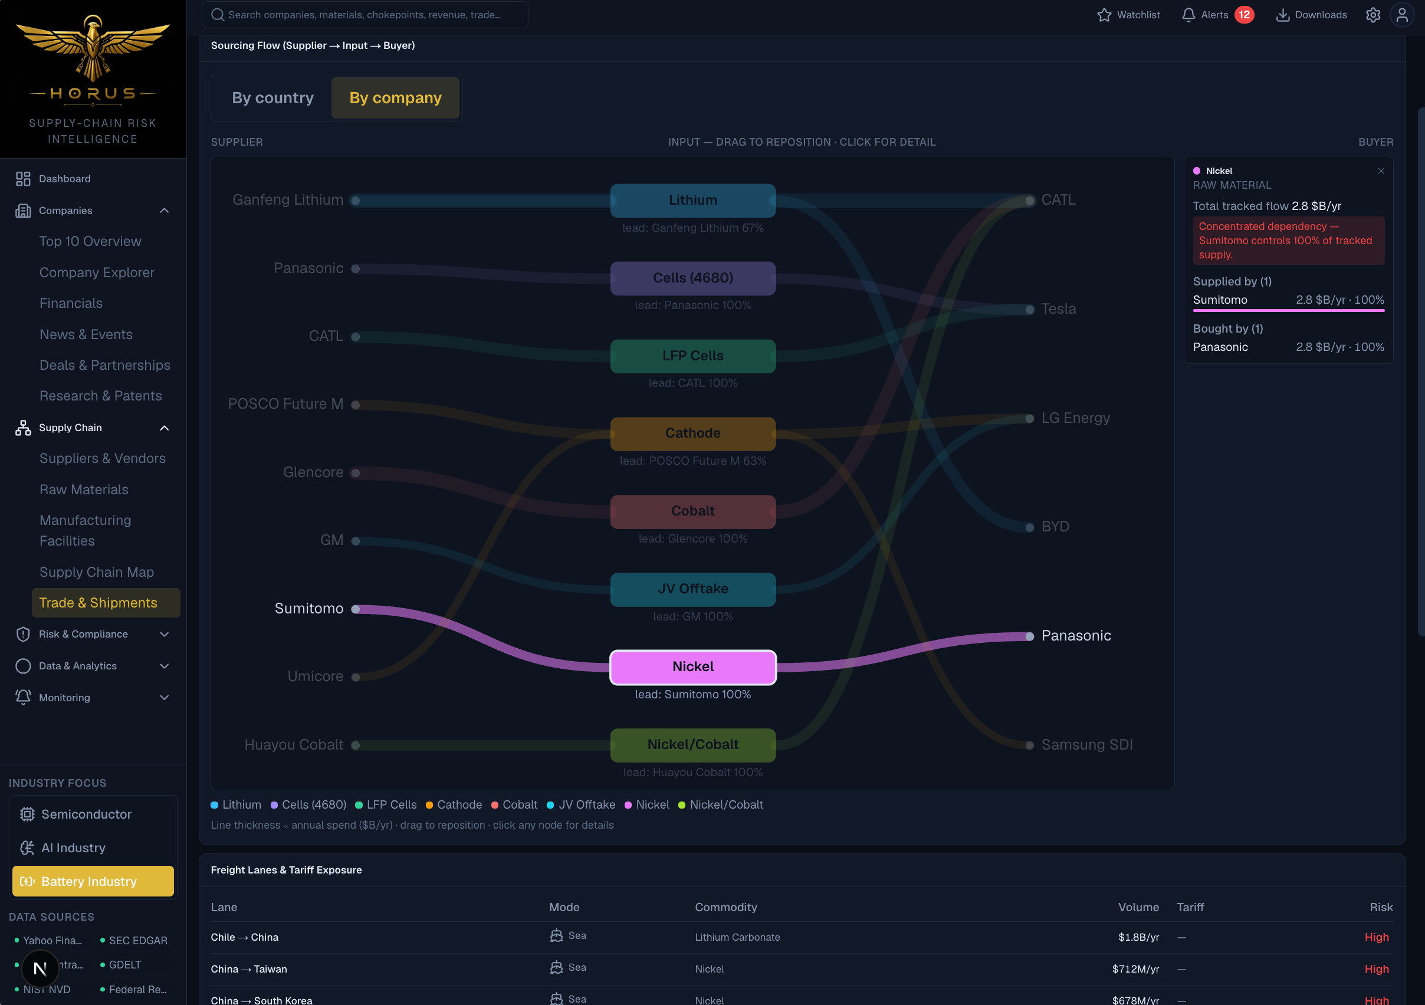Screen dimensions: 1425x1005
Task: Click the Lithium legend color dot
Action: click(x=214, y=805)
